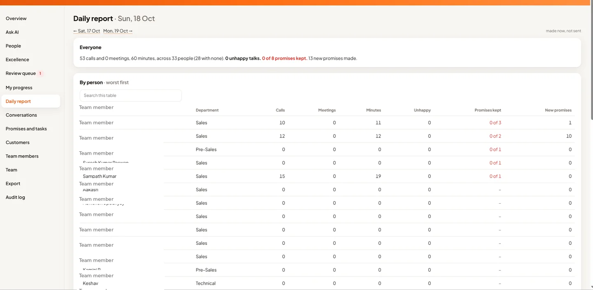Go to previous day Sat, 17 Oct

[87, 31]
